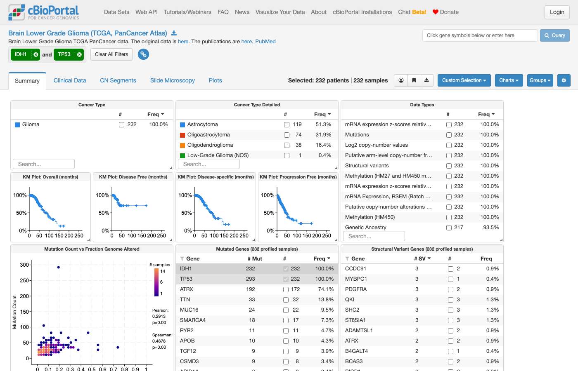Check the ATRX gene checkbox in Mutated Genes
The height and width of the screenshot is (371, 578).
pyautogui.click(x=286, y=289)
